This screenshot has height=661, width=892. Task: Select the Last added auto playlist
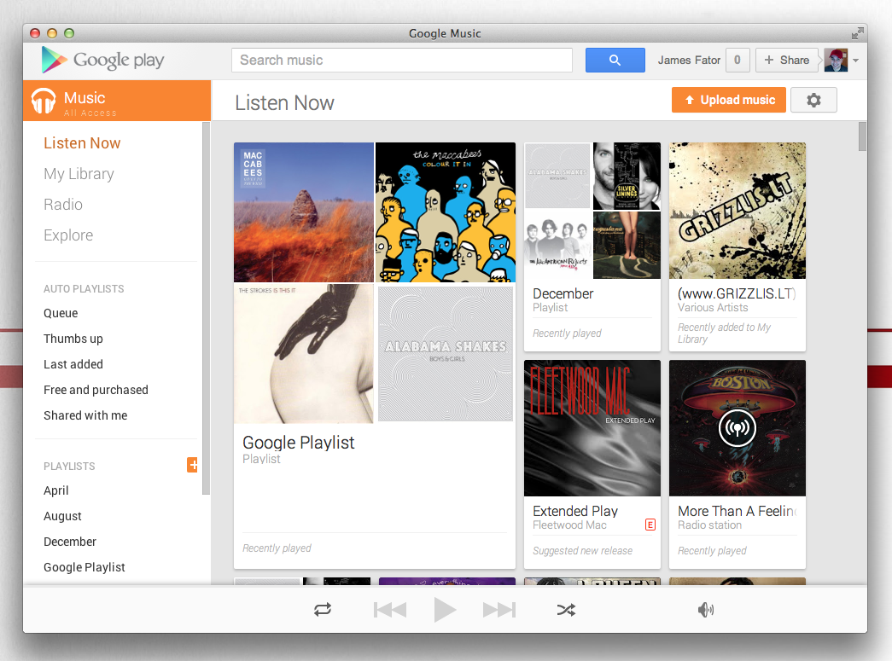click(73, 364)
